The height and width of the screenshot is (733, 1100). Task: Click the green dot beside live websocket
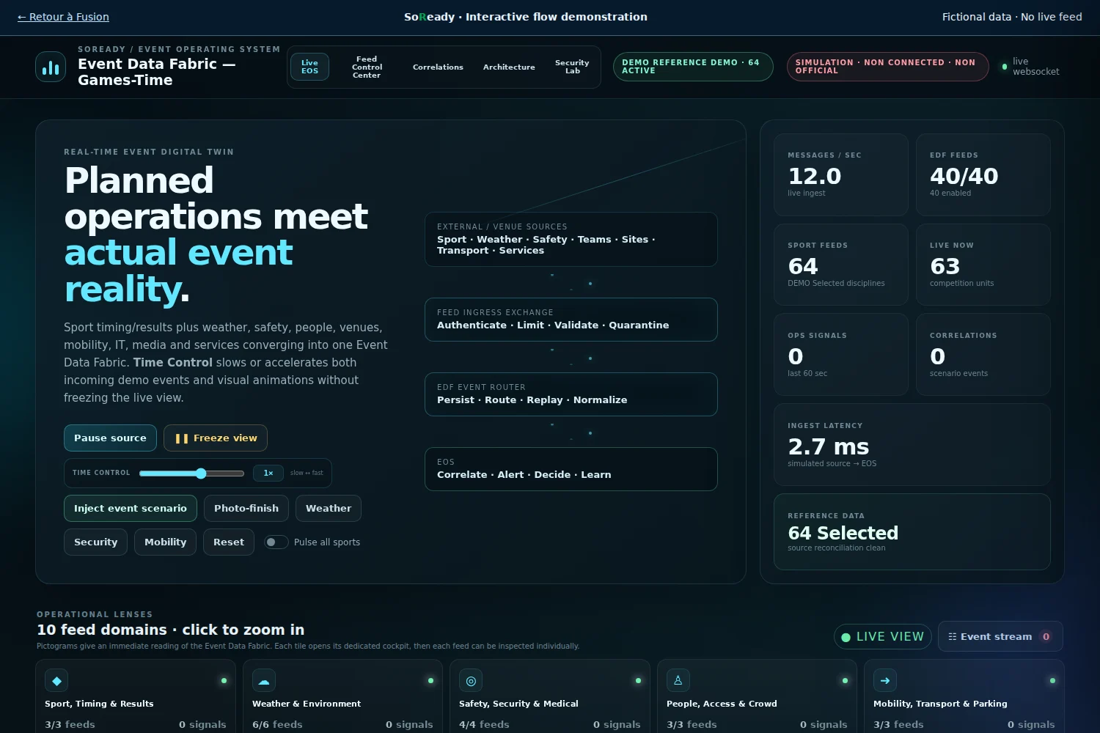point(1005,67)
